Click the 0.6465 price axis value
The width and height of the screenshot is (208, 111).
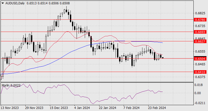tap(200, 64)
